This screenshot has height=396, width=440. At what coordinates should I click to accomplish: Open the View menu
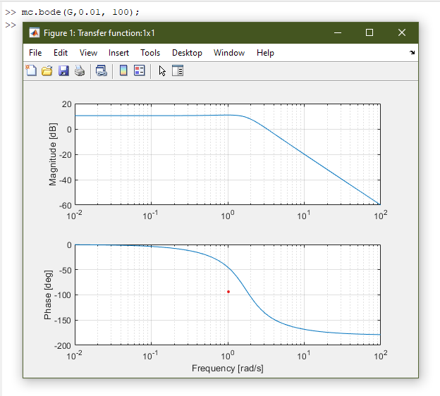pos(88,53)
